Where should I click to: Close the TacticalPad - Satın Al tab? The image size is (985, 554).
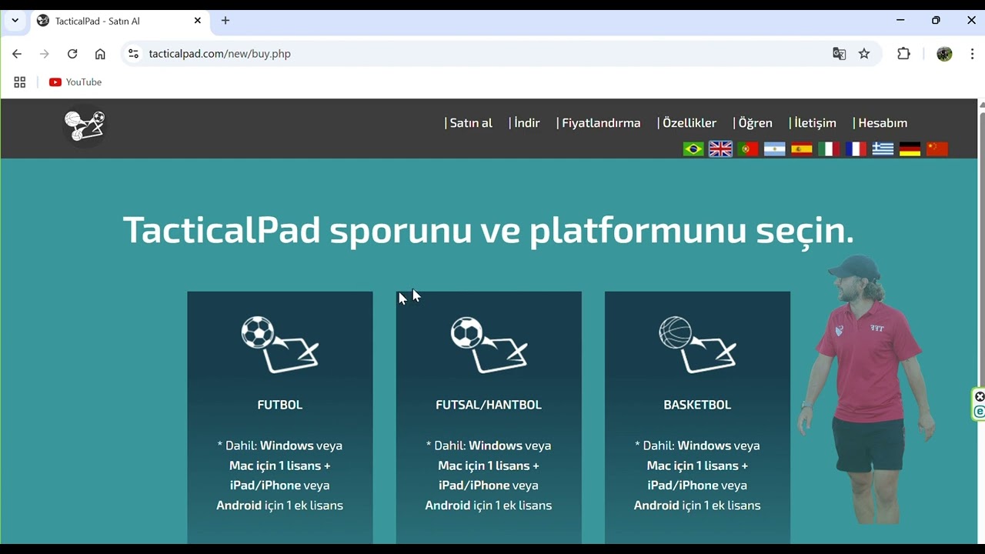click(197, 21)
